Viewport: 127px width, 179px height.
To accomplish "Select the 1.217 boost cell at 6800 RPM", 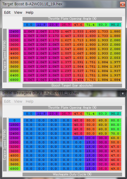I will pyautogui.click(x=66, y=80).
